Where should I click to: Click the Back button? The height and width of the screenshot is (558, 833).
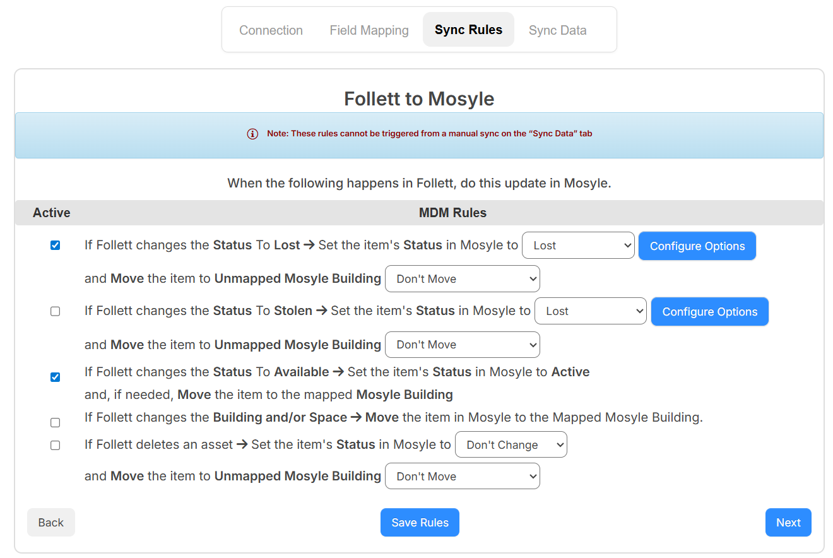tap(50, 522)
